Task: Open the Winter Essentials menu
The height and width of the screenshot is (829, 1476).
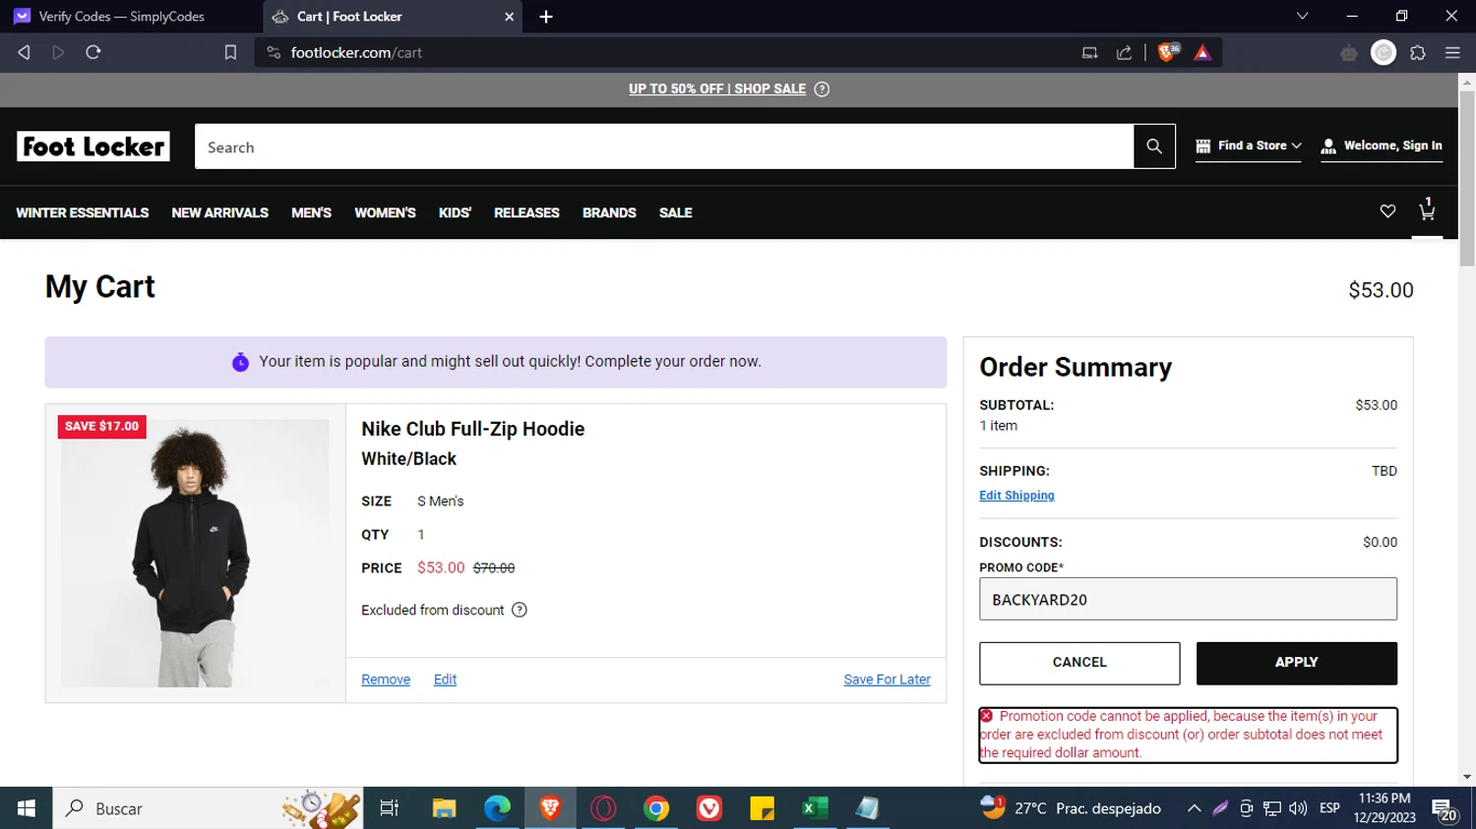Action: [83, 212]
